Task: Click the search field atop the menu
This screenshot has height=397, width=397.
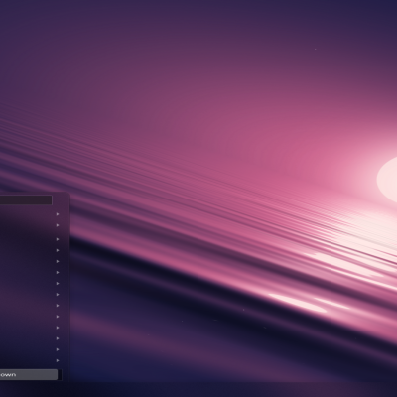Action: click(26, 199)
